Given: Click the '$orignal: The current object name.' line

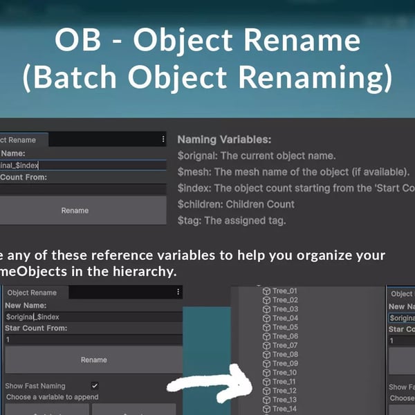Looking at the screenshot, I should (257, 156).
